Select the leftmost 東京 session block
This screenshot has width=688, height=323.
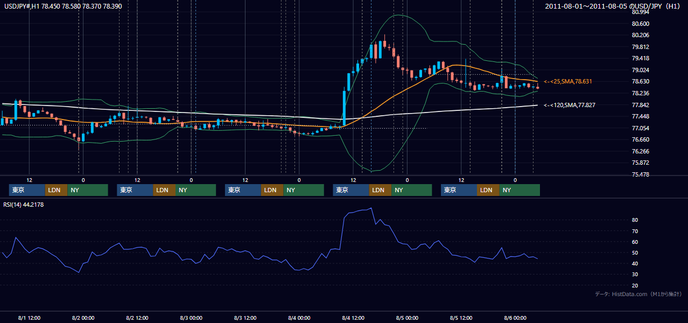coord(27,190)
